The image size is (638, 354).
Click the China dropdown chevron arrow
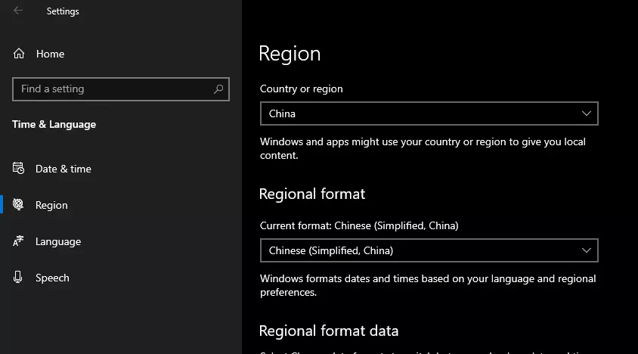coord(587,113)
